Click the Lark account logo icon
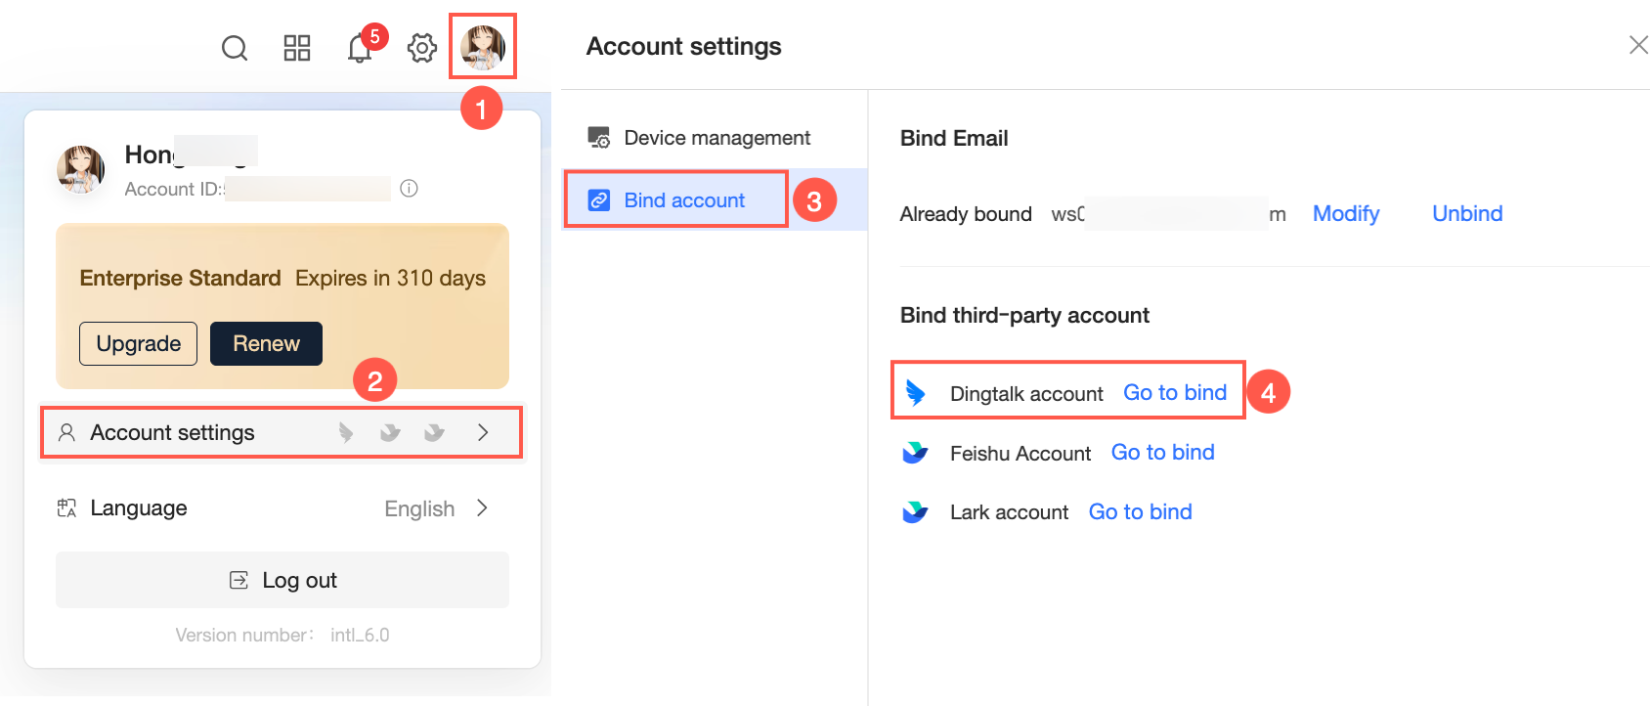1650x706 pixels. tap(916, 512)
